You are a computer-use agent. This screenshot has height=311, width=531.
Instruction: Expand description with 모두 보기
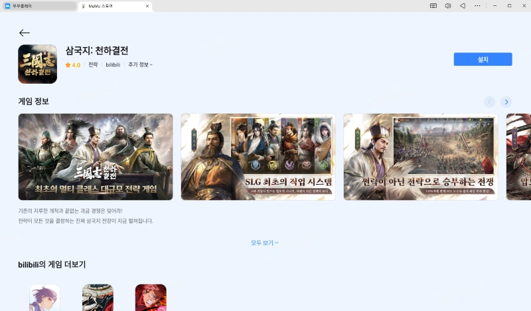(x=264, y=243)
